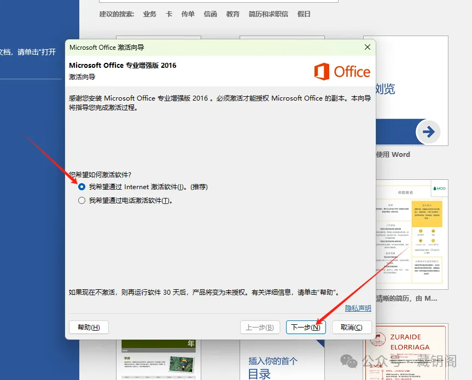Search suggested term 信函
This screenshot has width=472, height=380.
click(x=211, y=14)
